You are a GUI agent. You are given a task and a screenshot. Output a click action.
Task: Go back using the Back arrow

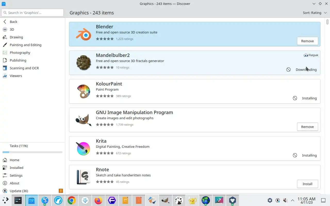5,22
